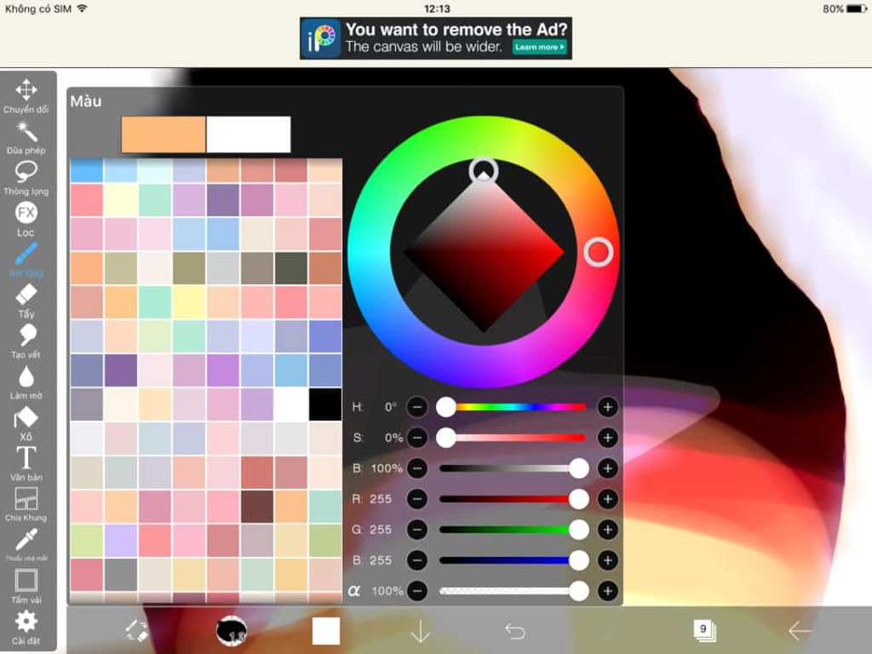
Task: Click inside the red diamond color picker
Action: click(x=484, y=252)
